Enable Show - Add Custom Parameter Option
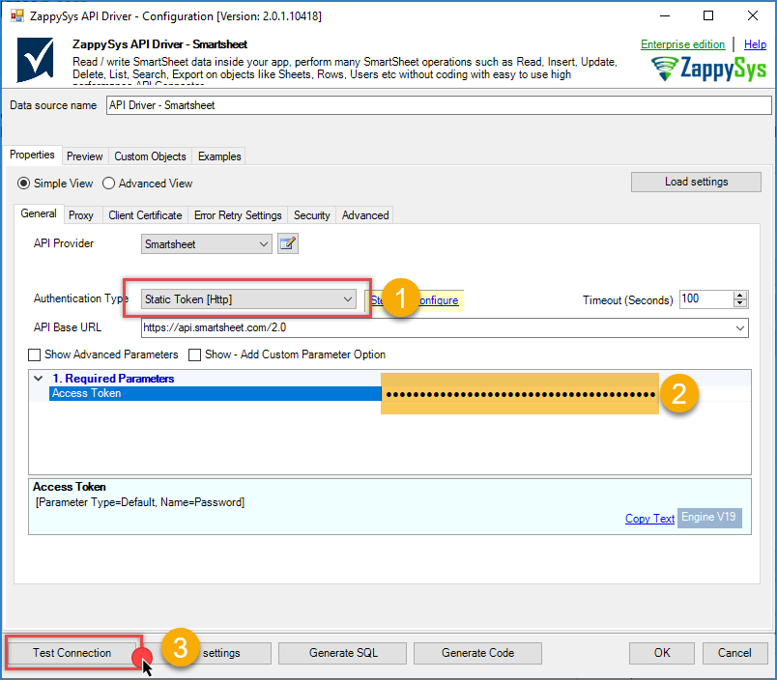The height and width of the screenshot is (680, 777). pyautogui.click(x=195, y=354)
